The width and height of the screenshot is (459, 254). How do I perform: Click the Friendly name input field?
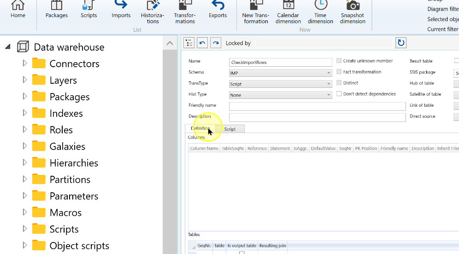tap(318, 106)
